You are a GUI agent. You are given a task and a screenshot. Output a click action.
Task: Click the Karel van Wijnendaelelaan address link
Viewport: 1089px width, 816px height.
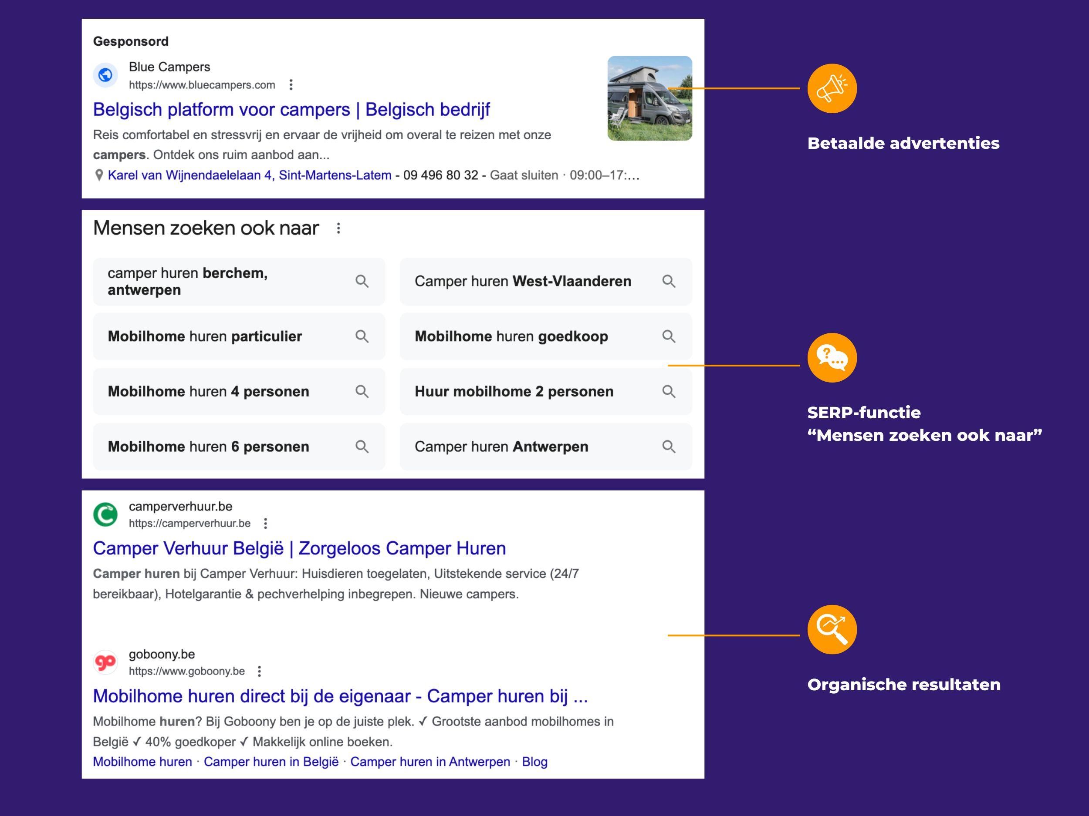point(249,175)
